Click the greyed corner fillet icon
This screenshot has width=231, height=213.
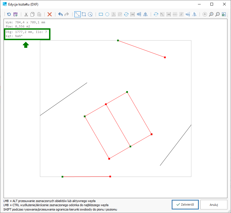point(162,14)
